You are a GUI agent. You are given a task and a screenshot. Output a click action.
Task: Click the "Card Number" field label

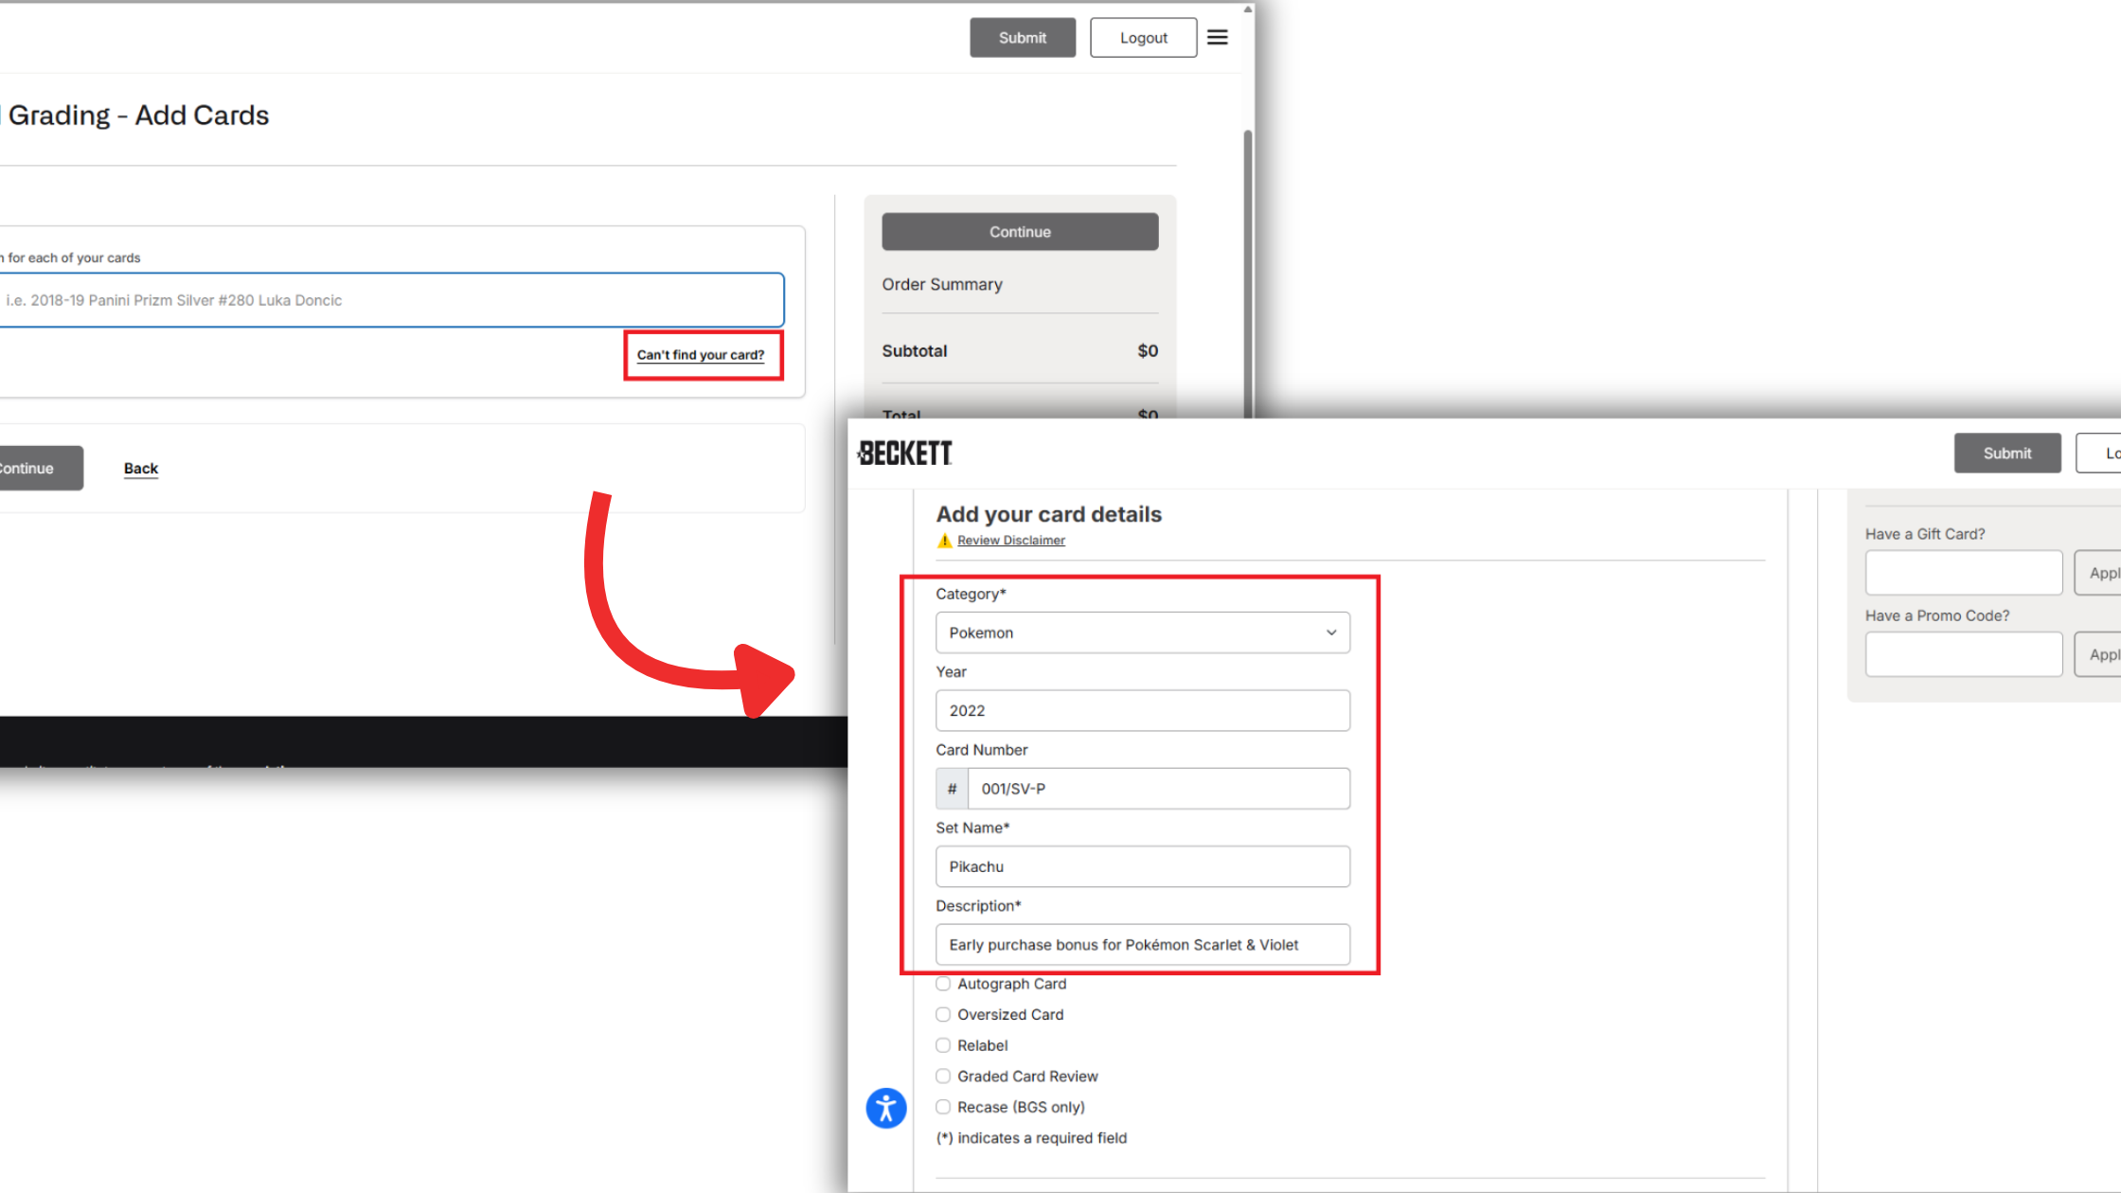pyautogui.click(x=982, y=750)
